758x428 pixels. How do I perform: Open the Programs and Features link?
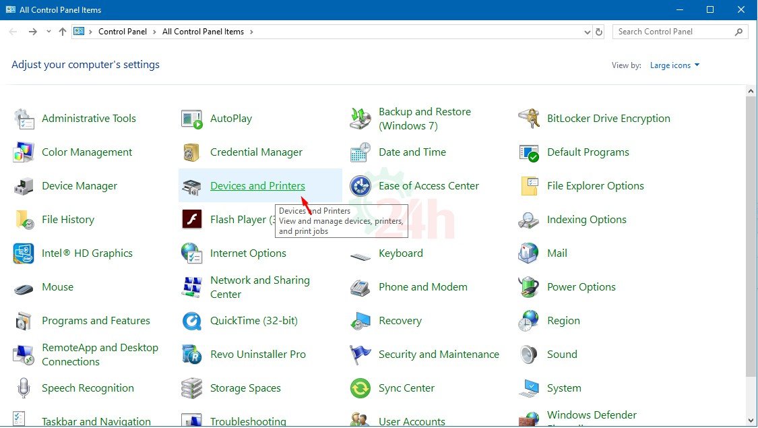coord(96,321)
